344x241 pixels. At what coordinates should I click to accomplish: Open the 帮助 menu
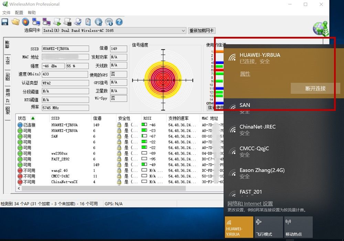click(x=32, y=12)
